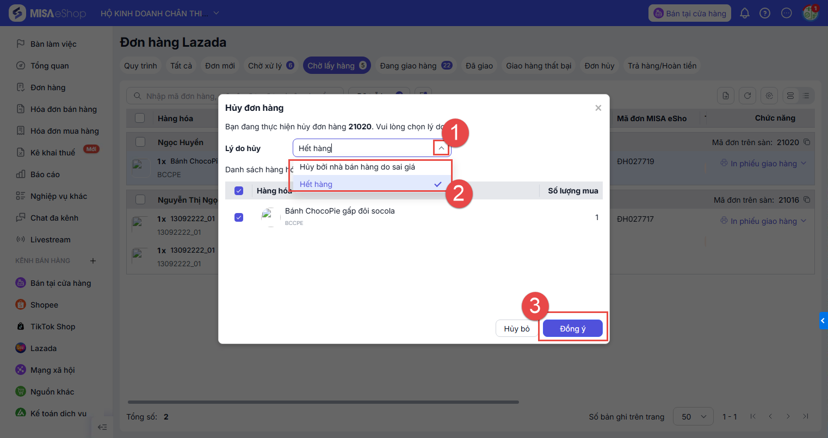Screen dimensions: 828x438
Task: Copy order code 21020 icon
Action: 807,142
